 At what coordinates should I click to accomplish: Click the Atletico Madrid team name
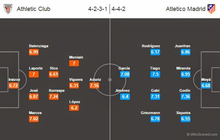coord(186,9)
